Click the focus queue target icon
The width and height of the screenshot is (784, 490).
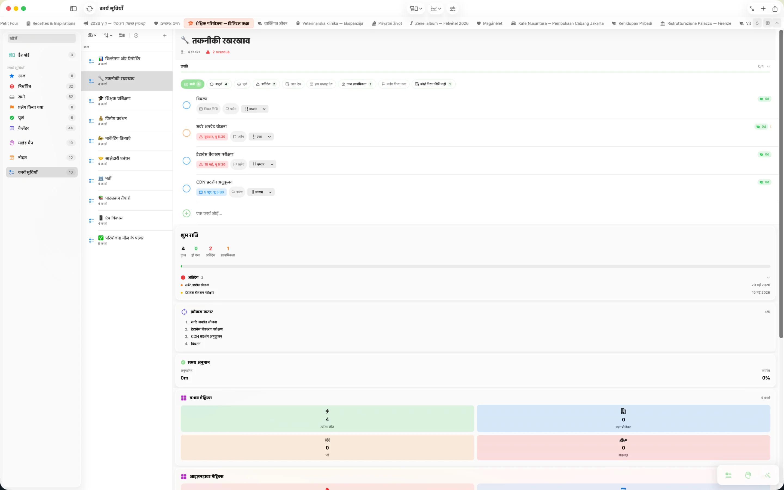pyautogui.click(x=184, y=312)
